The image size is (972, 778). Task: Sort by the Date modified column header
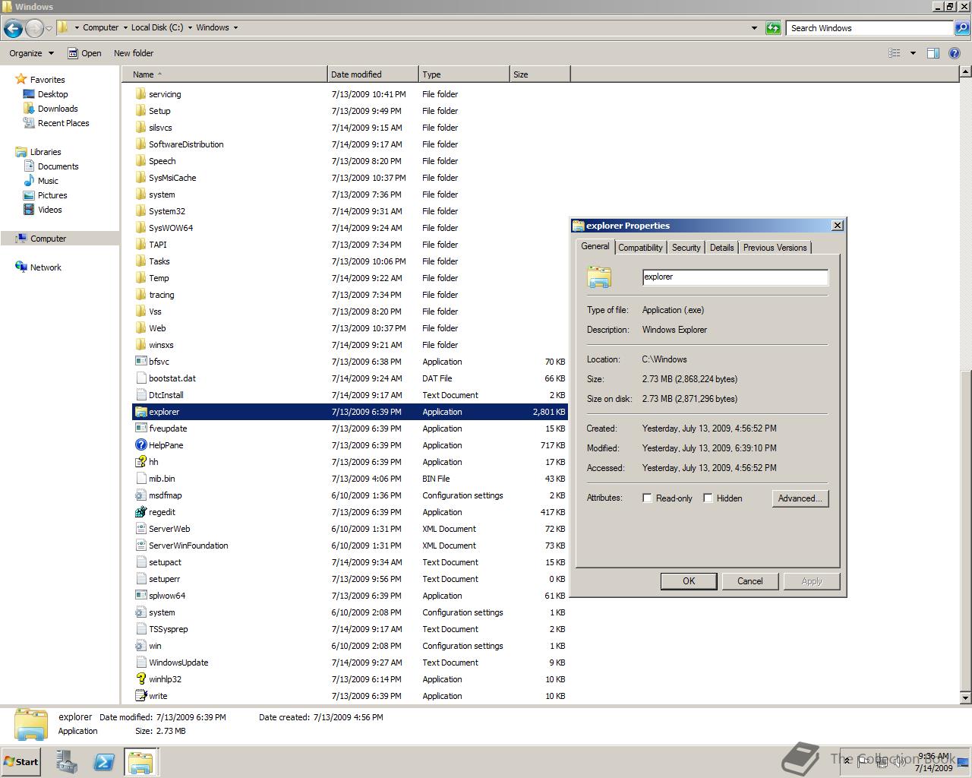(373, 74)
